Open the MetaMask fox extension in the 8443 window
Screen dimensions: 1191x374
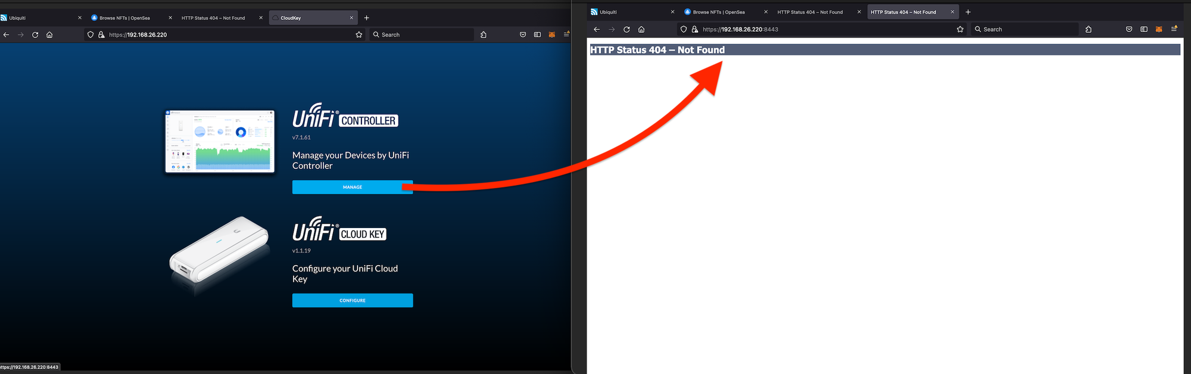click(x=1159, y=29)
